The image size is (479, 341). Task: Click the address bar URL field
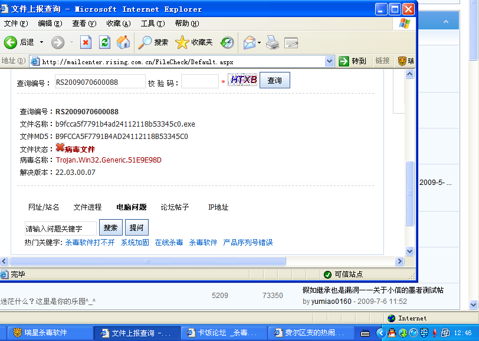pos(182,62)
